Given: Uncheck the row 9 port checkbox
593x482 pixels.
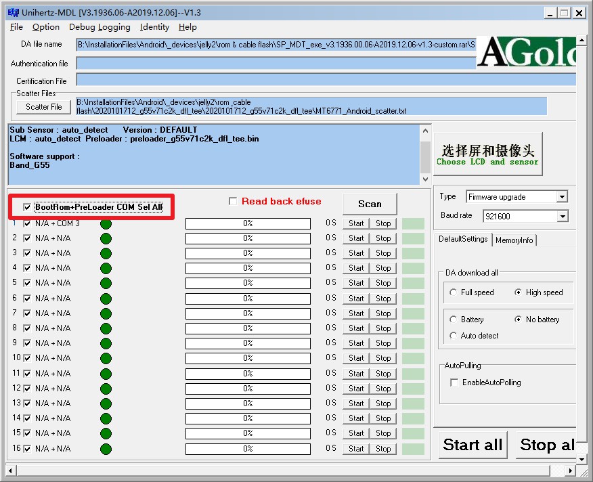Looking at the screenshot, I should point(27,343).
